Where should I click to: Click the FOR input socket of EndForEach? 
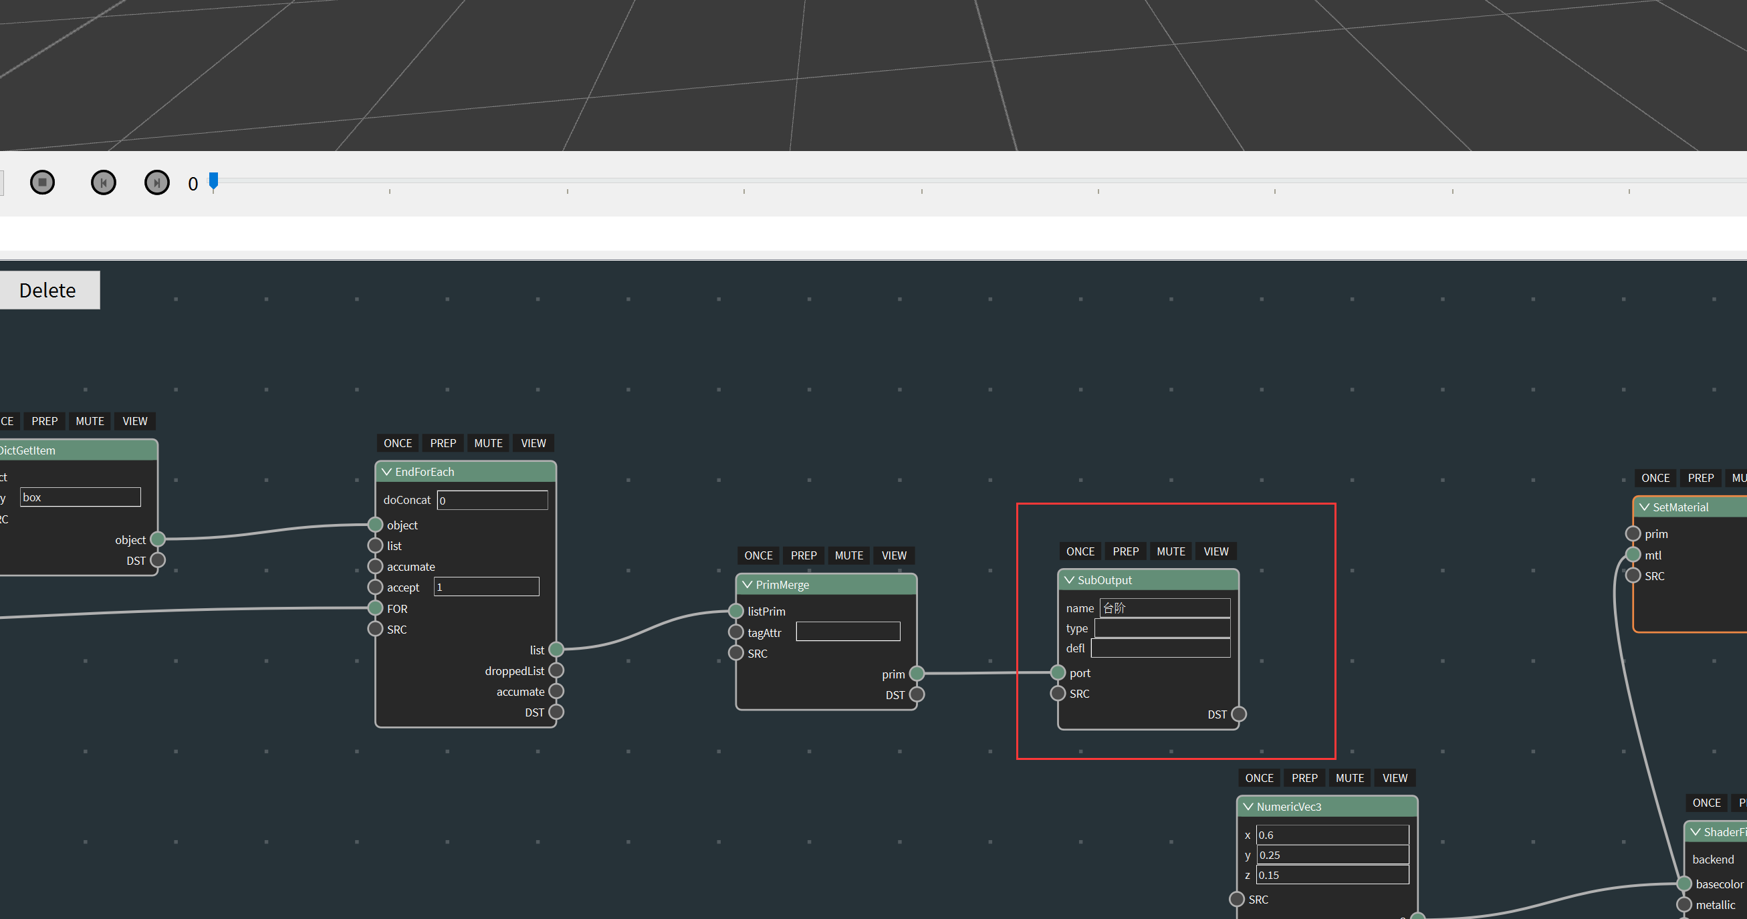coord(375,608)
